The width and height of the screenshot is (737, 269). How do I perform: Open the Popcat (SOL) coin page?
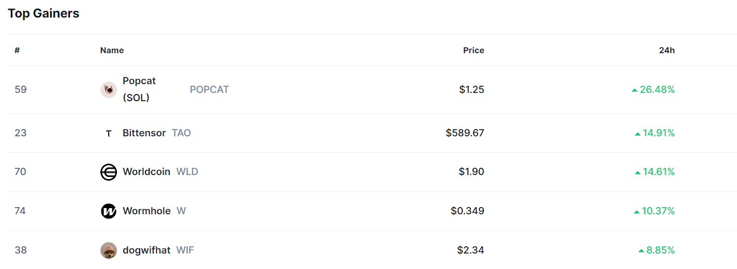point(139,89)
